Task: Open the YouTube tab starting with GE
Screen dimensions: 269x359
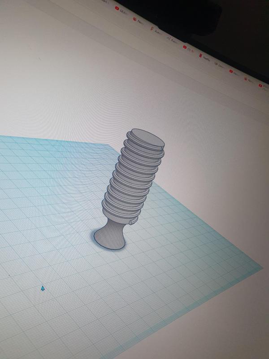Action: coord(121,10)
